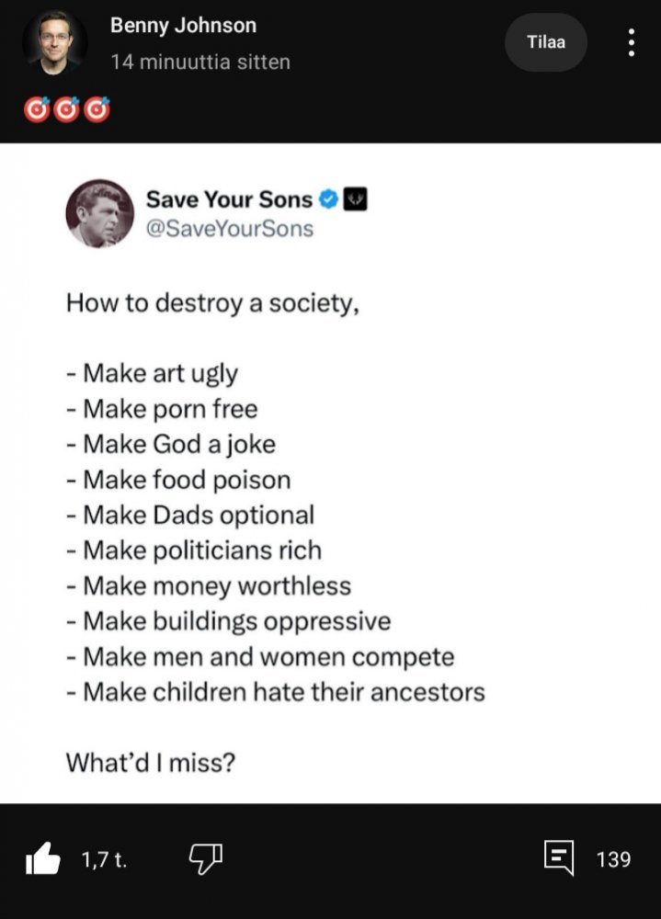661x919 pixels.
Task: Click the "How to destroy a society," heading text
Action: tap(211, 303)
